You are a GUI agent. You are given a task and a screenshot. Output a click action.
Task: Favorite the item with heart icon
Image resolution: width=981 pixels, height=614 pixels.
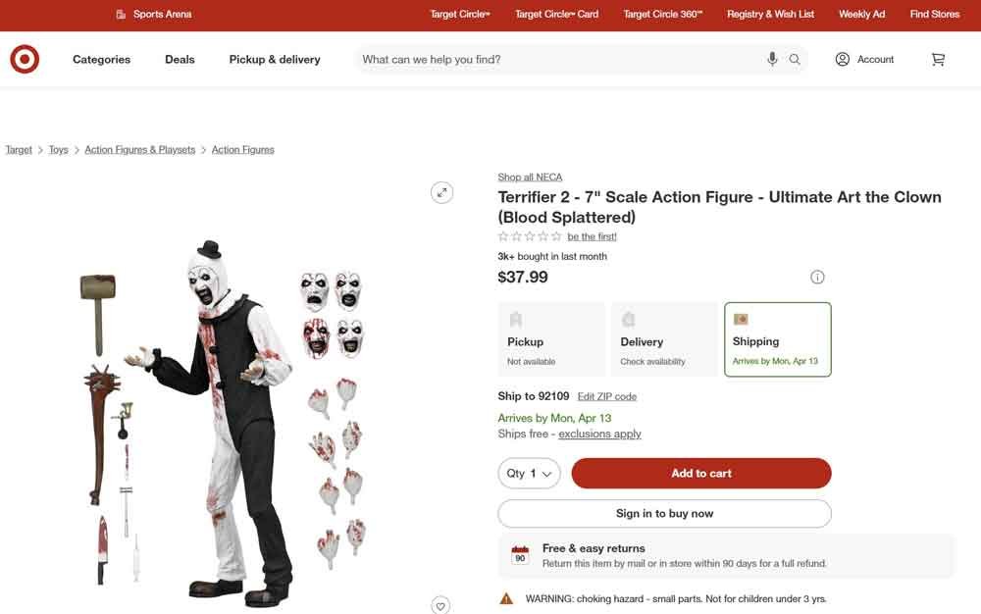tap(441, 604)
